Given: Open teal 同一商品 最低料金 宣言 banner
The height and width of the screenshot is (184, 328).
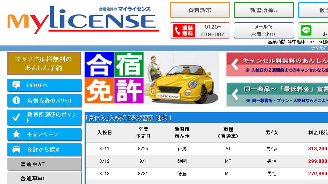Looking at the screenshot, I should 277,95.
